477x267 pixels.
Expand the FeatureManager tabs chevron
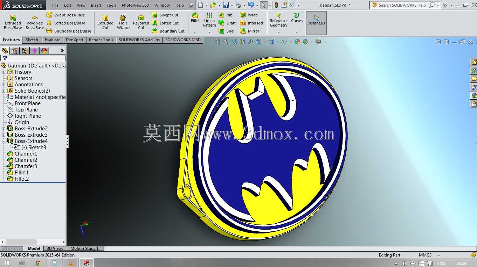[x=62, y=51]
